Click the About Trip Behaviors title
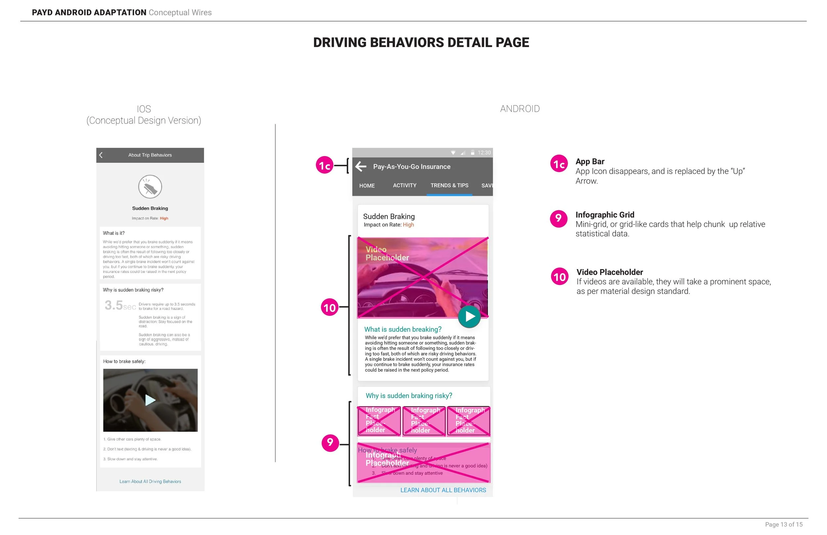This screenshot has height=535, width=827. tap(150, 155)
